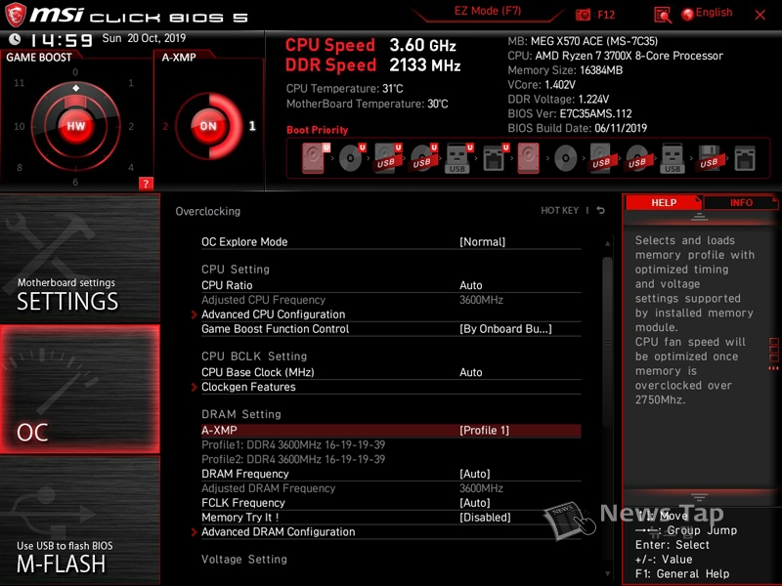Click the clock icon beside the time
782x586 pixels.
pyautogui.click(x=15, y=39)
